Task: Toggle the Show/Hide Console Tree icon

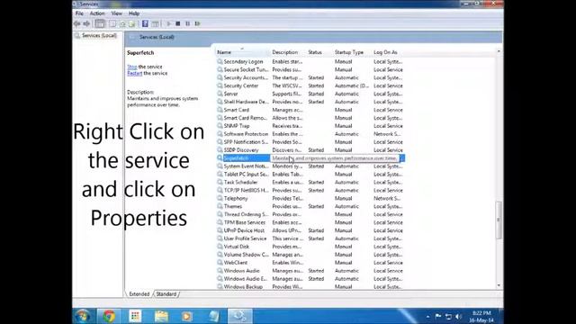Action: 100,24
